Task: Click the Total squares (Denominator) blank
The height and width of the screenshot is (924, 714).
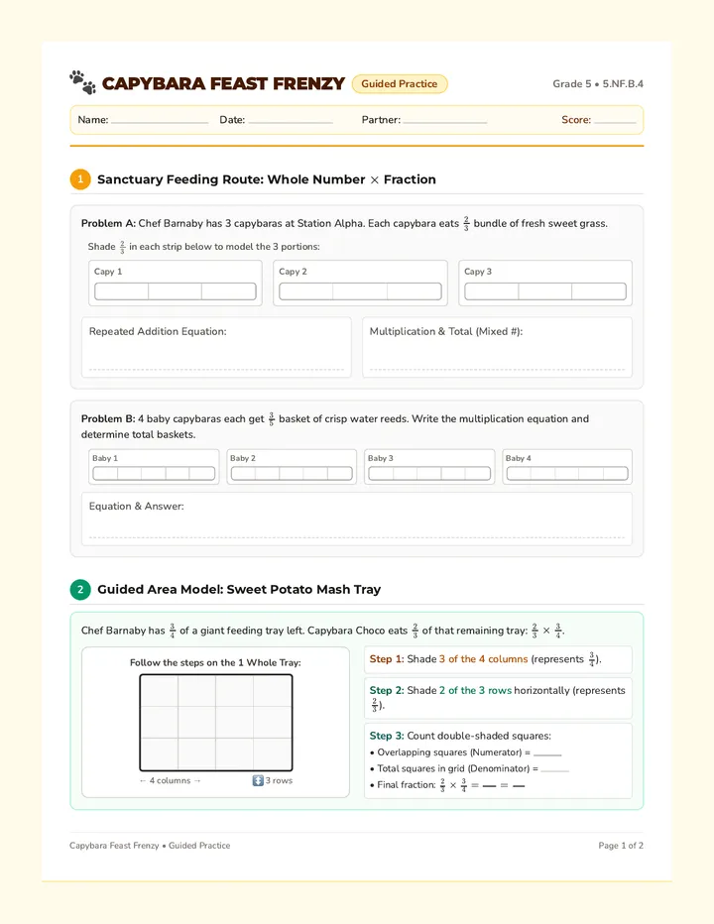Action: [x=554, y=769]
